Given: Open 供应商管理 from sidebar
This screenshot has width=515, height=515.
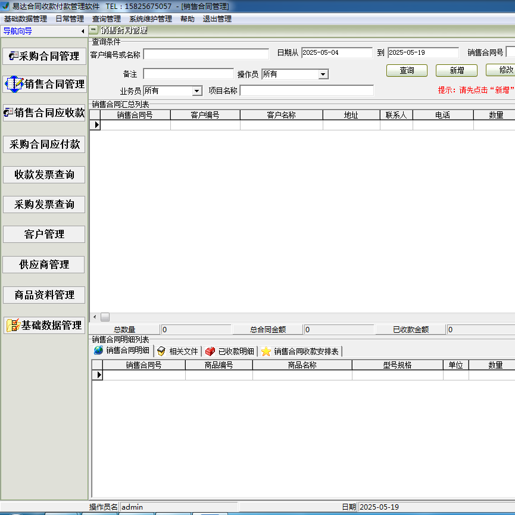Looking at the screenshot, I should click(x=43, y=264).
